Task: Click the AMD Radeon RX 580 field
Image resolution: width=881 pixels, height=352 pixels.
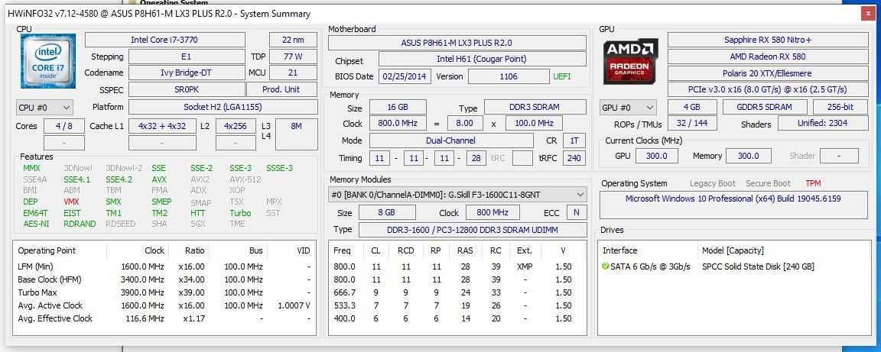Action: (768, 57)
